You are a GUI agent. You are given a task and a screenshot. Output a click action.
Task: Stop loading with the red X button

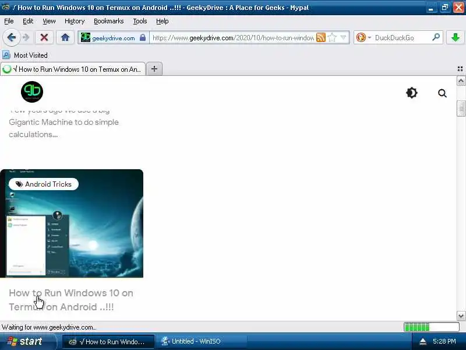tap(44, 37)
